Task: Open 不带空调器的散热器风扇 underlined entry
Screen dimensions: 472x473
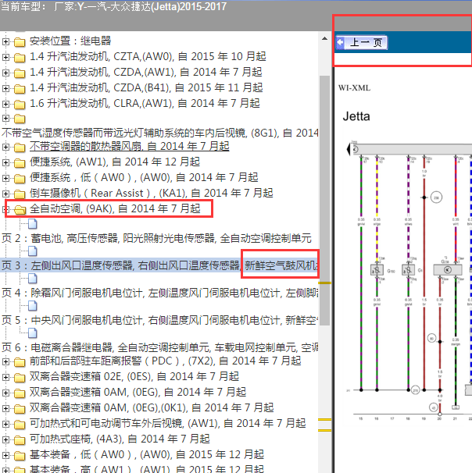Action: tap(129, 146)
